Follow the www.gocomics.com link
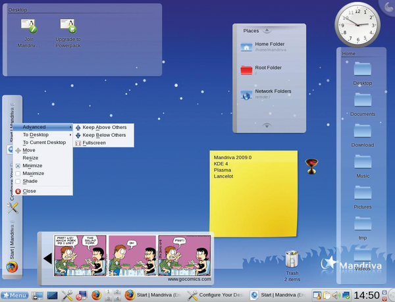395x302 pixels. pyautogui.click(x=190, y=279)
